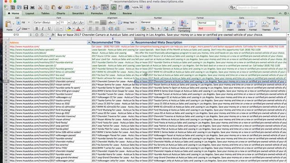Cancel the formula bar entry (X icon)
This screenshot has width=290, height=163.
[37, 35]
